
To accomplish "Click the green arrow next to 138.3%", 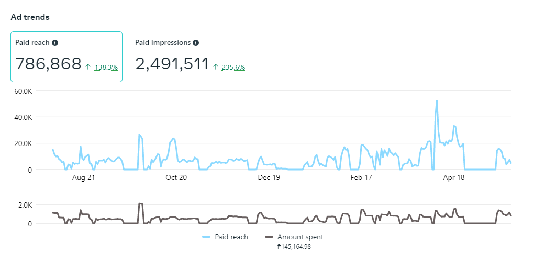I will 88,67.
